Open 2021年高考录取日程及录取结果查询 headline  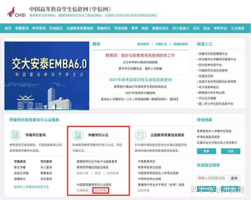pyautogui.click(x=140, y=80)
